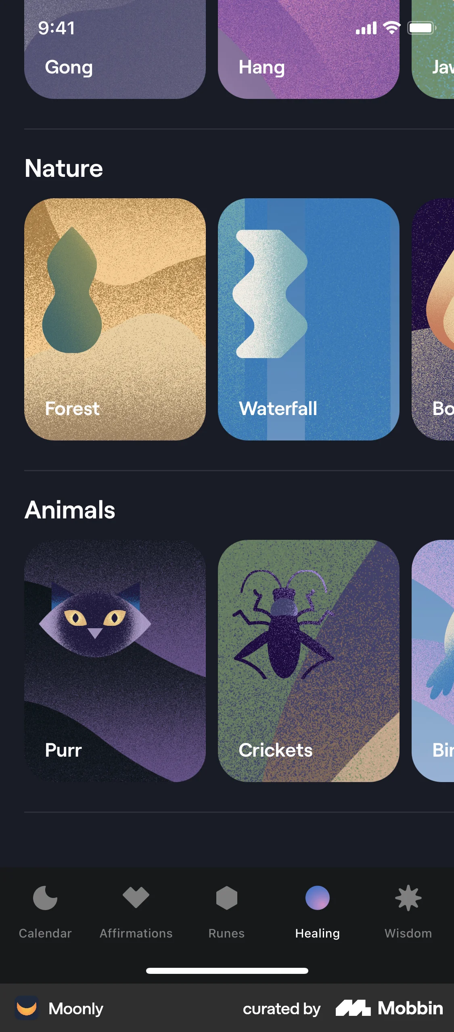Select the Hang instrument card
This screenshot has width=454, height=1032.
(x=309, y=49)
